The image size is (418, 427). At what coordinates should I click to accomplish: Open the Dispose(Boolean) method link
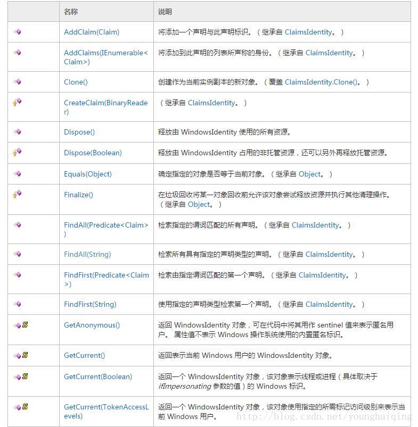point(93,153)
